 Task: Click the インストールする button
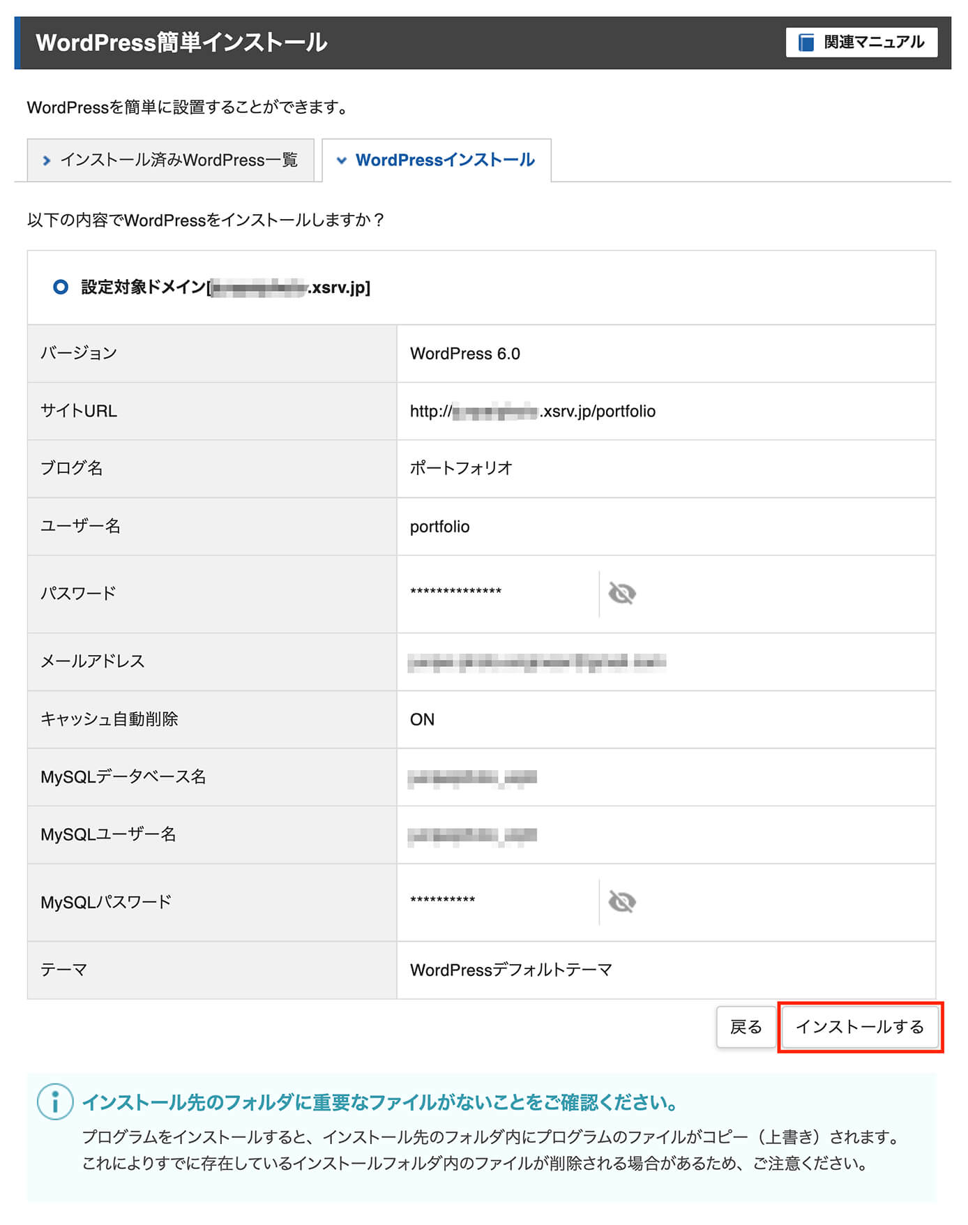(x=860, y=1027)
